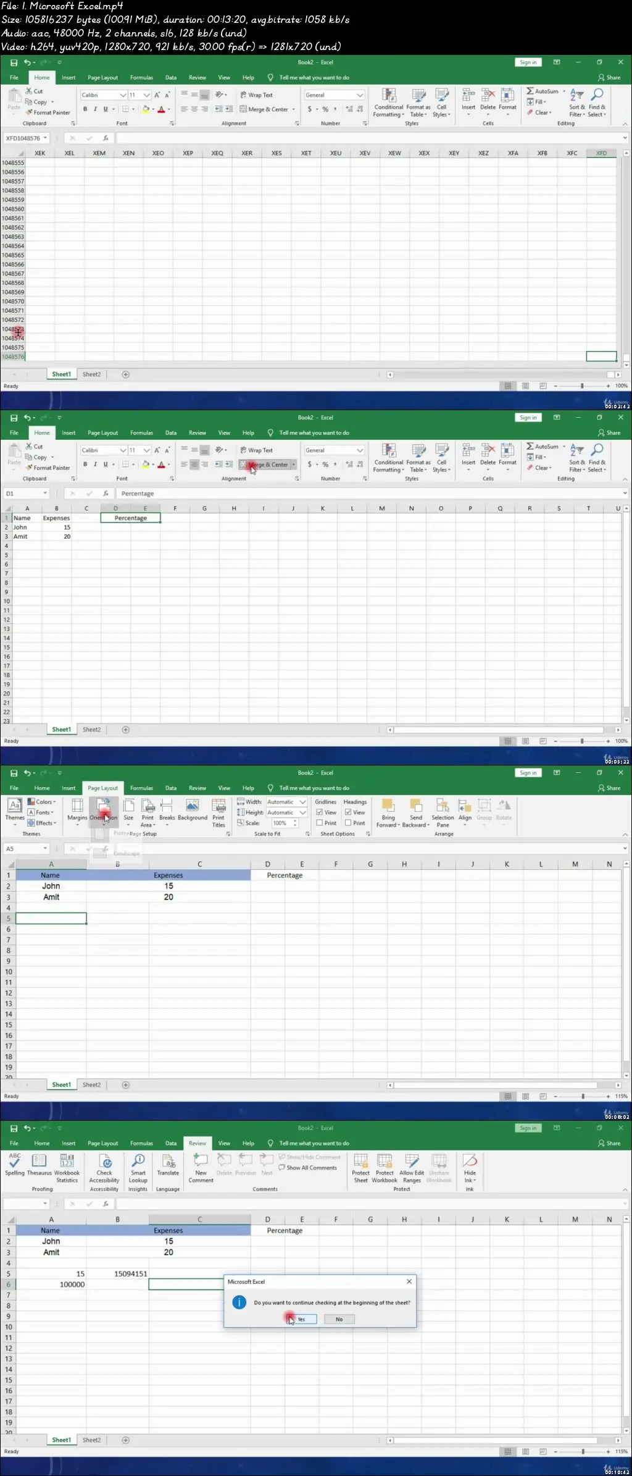Open font size 11 dropdown in D1 frame
The image size is (632, 1476).
pyautogui.click(x=146, y=450)
